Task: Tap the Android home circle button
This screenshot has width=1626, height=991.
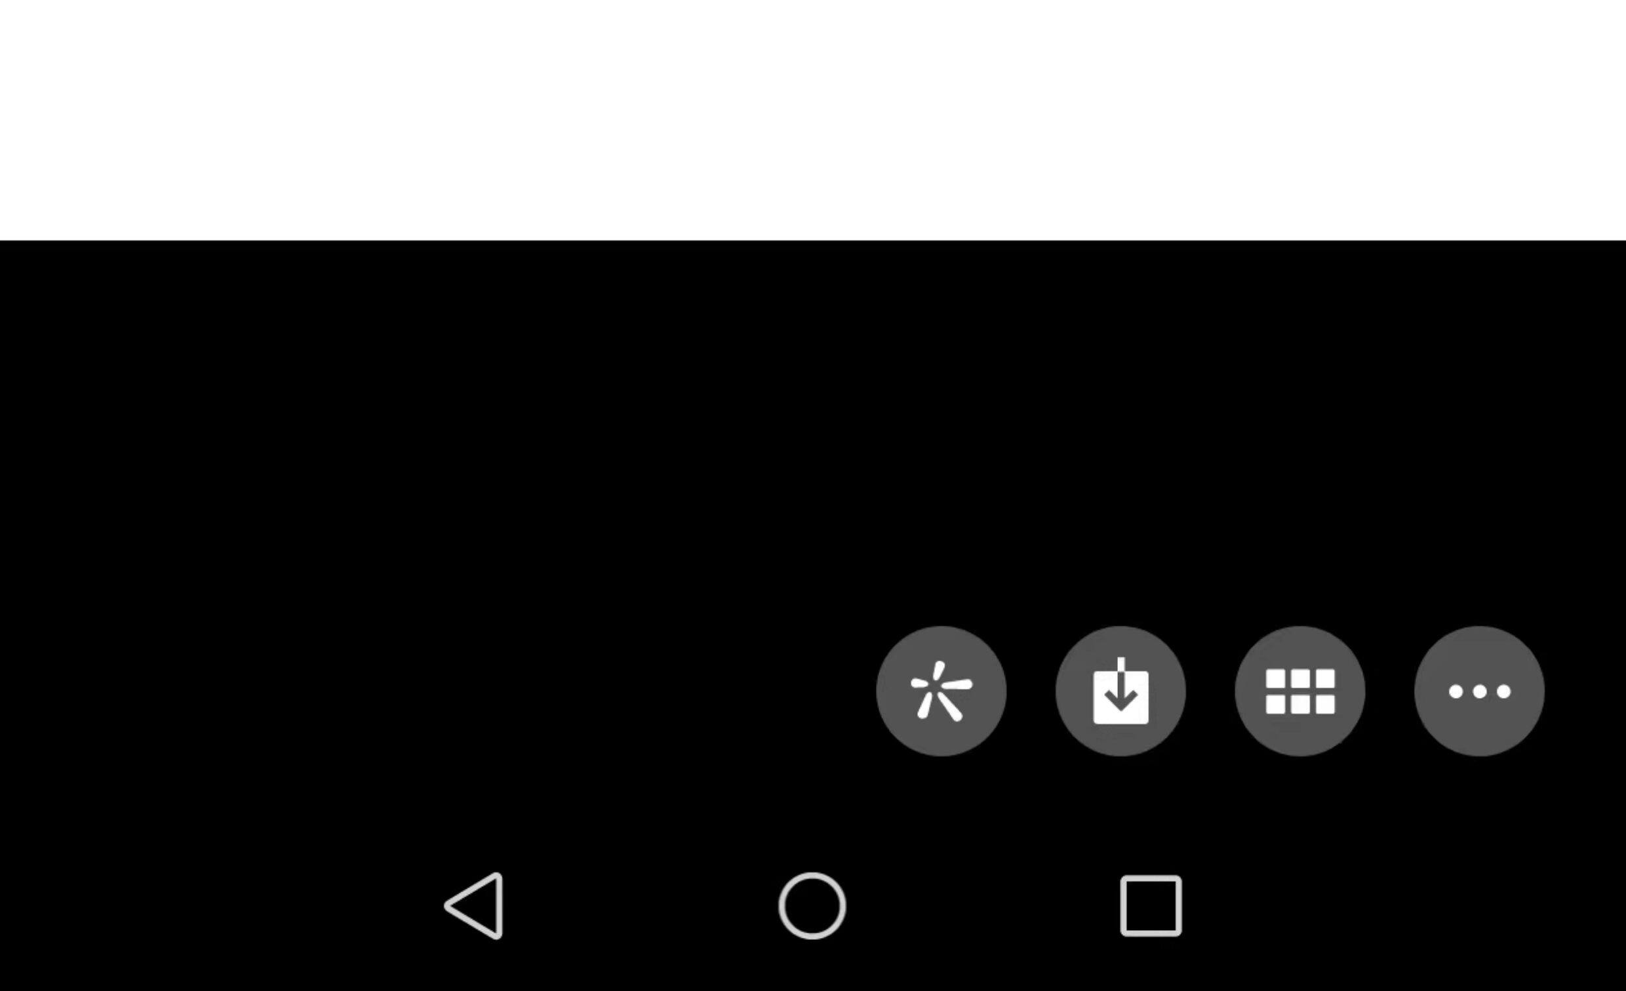Action: (812, 905)
